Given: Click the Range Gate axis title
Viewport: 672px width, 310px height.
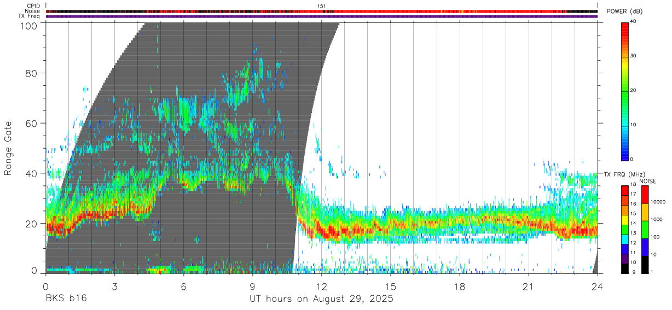Looking at the screenshot, I should tap(8, 148).
